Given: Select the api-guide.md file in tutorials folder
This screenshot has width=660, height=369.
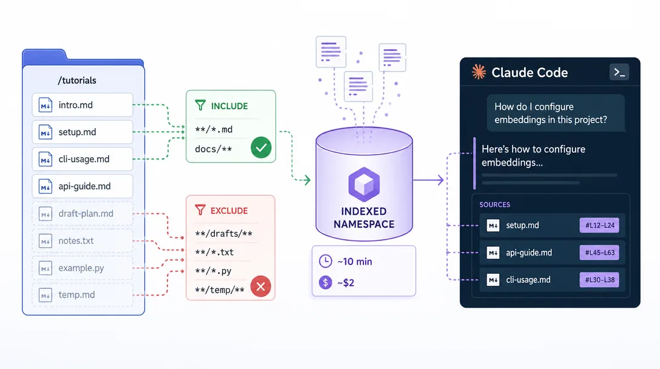Looking at the screenshot, I should coord(82,186).
